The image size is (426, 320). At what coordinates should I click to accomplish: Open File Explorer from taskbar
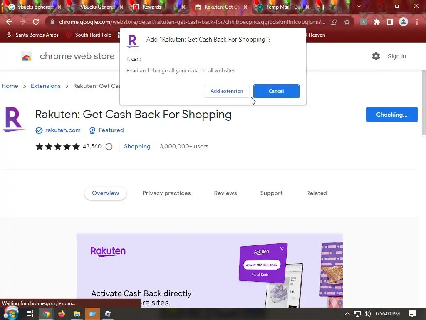(77, 314)
